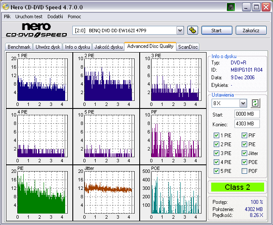The image size is (273, 225).
Task: Click the Postęp 100 % value
Action: click(x=256, y=202)
